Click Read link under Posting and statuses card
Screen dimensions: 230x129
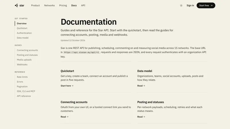(x=141, y=117)
